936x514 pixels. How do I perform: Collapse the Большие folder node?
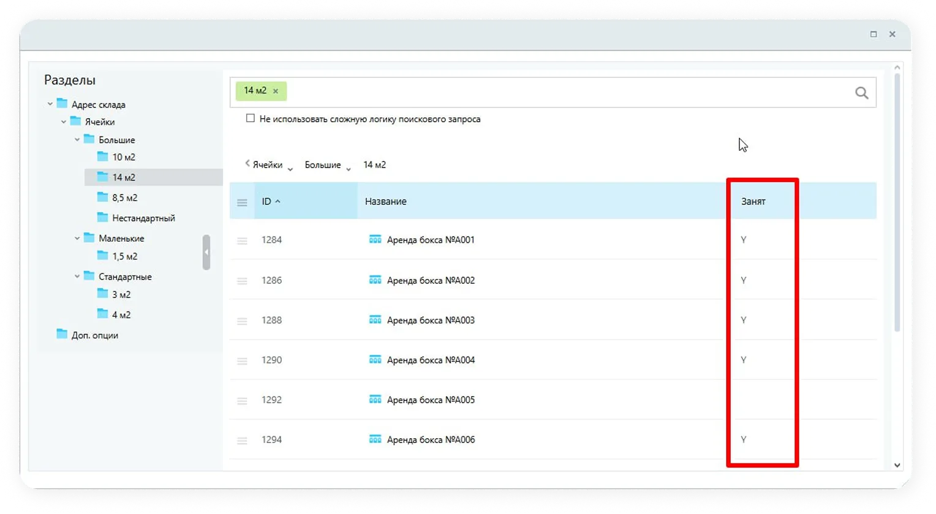click(x=77, y=140)
